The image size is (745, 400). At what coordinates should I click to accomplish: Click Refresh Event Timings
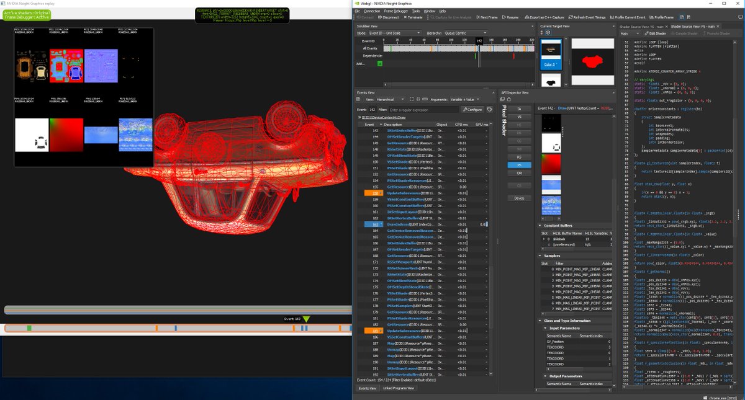pos(587,17)
